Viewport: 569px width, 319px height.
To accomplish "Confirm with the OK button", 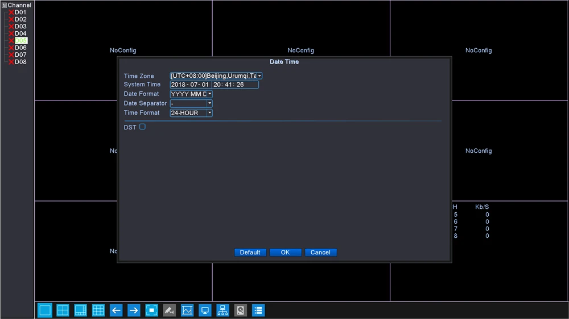I will [285, 253].
